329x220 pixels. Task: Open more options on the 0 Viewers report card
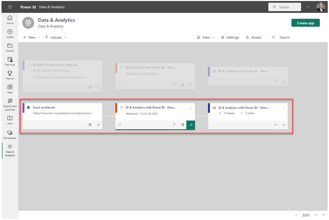(284, 109)
